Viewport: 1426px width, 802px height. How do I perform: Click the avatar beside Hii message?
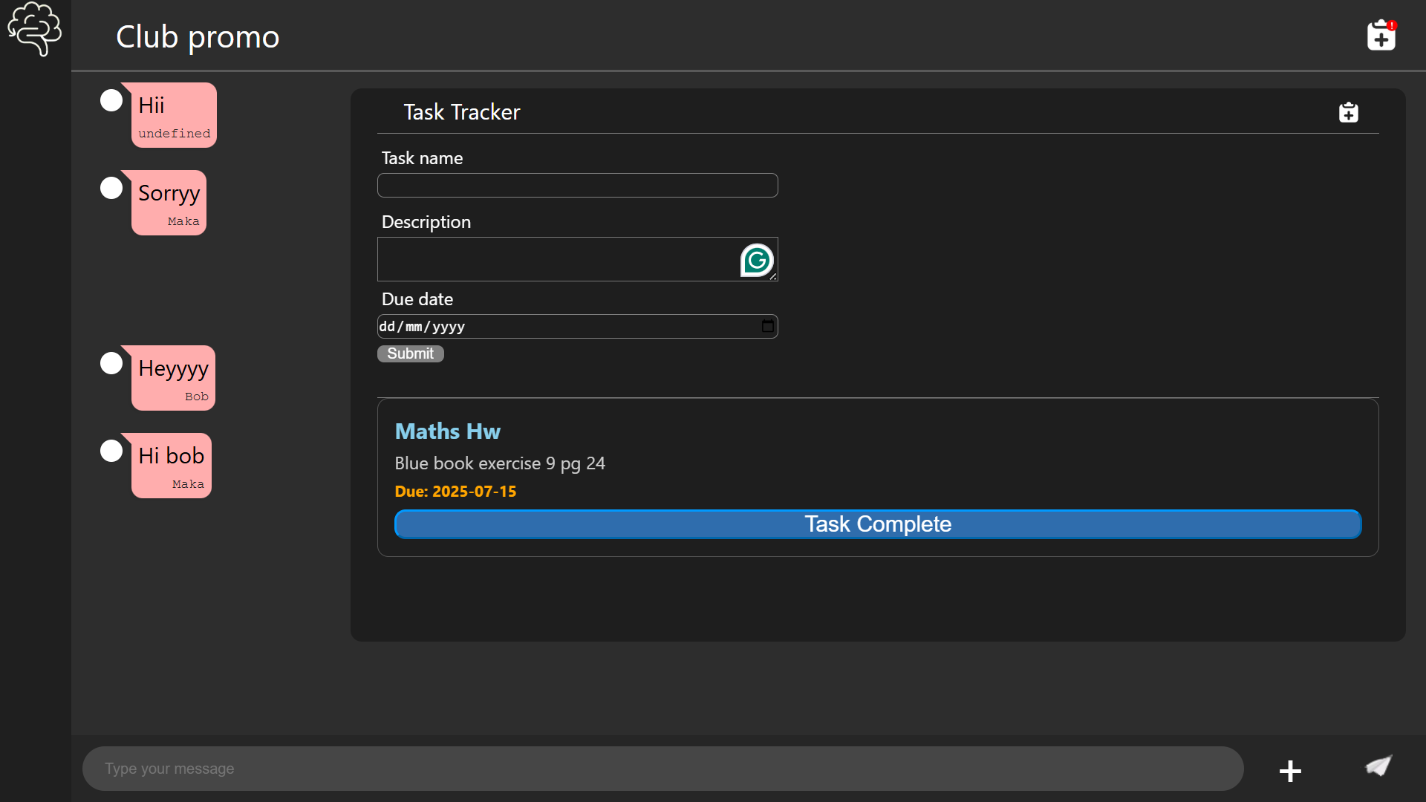coord(111,100)
